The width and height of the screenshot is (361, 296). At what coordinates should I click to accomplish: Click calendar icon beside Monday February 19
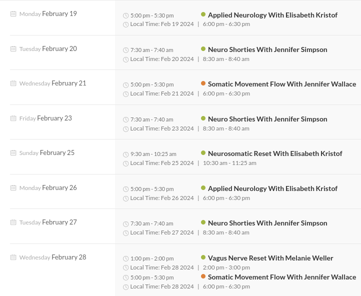click(13, 14)
